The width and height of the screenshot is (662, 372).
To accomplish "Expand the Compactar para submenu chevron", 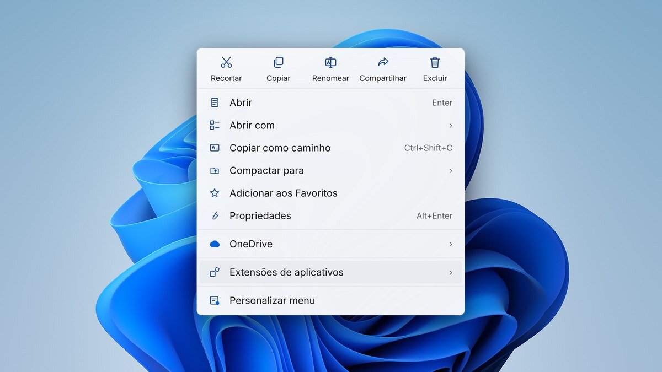I will (x=451, y=171).
